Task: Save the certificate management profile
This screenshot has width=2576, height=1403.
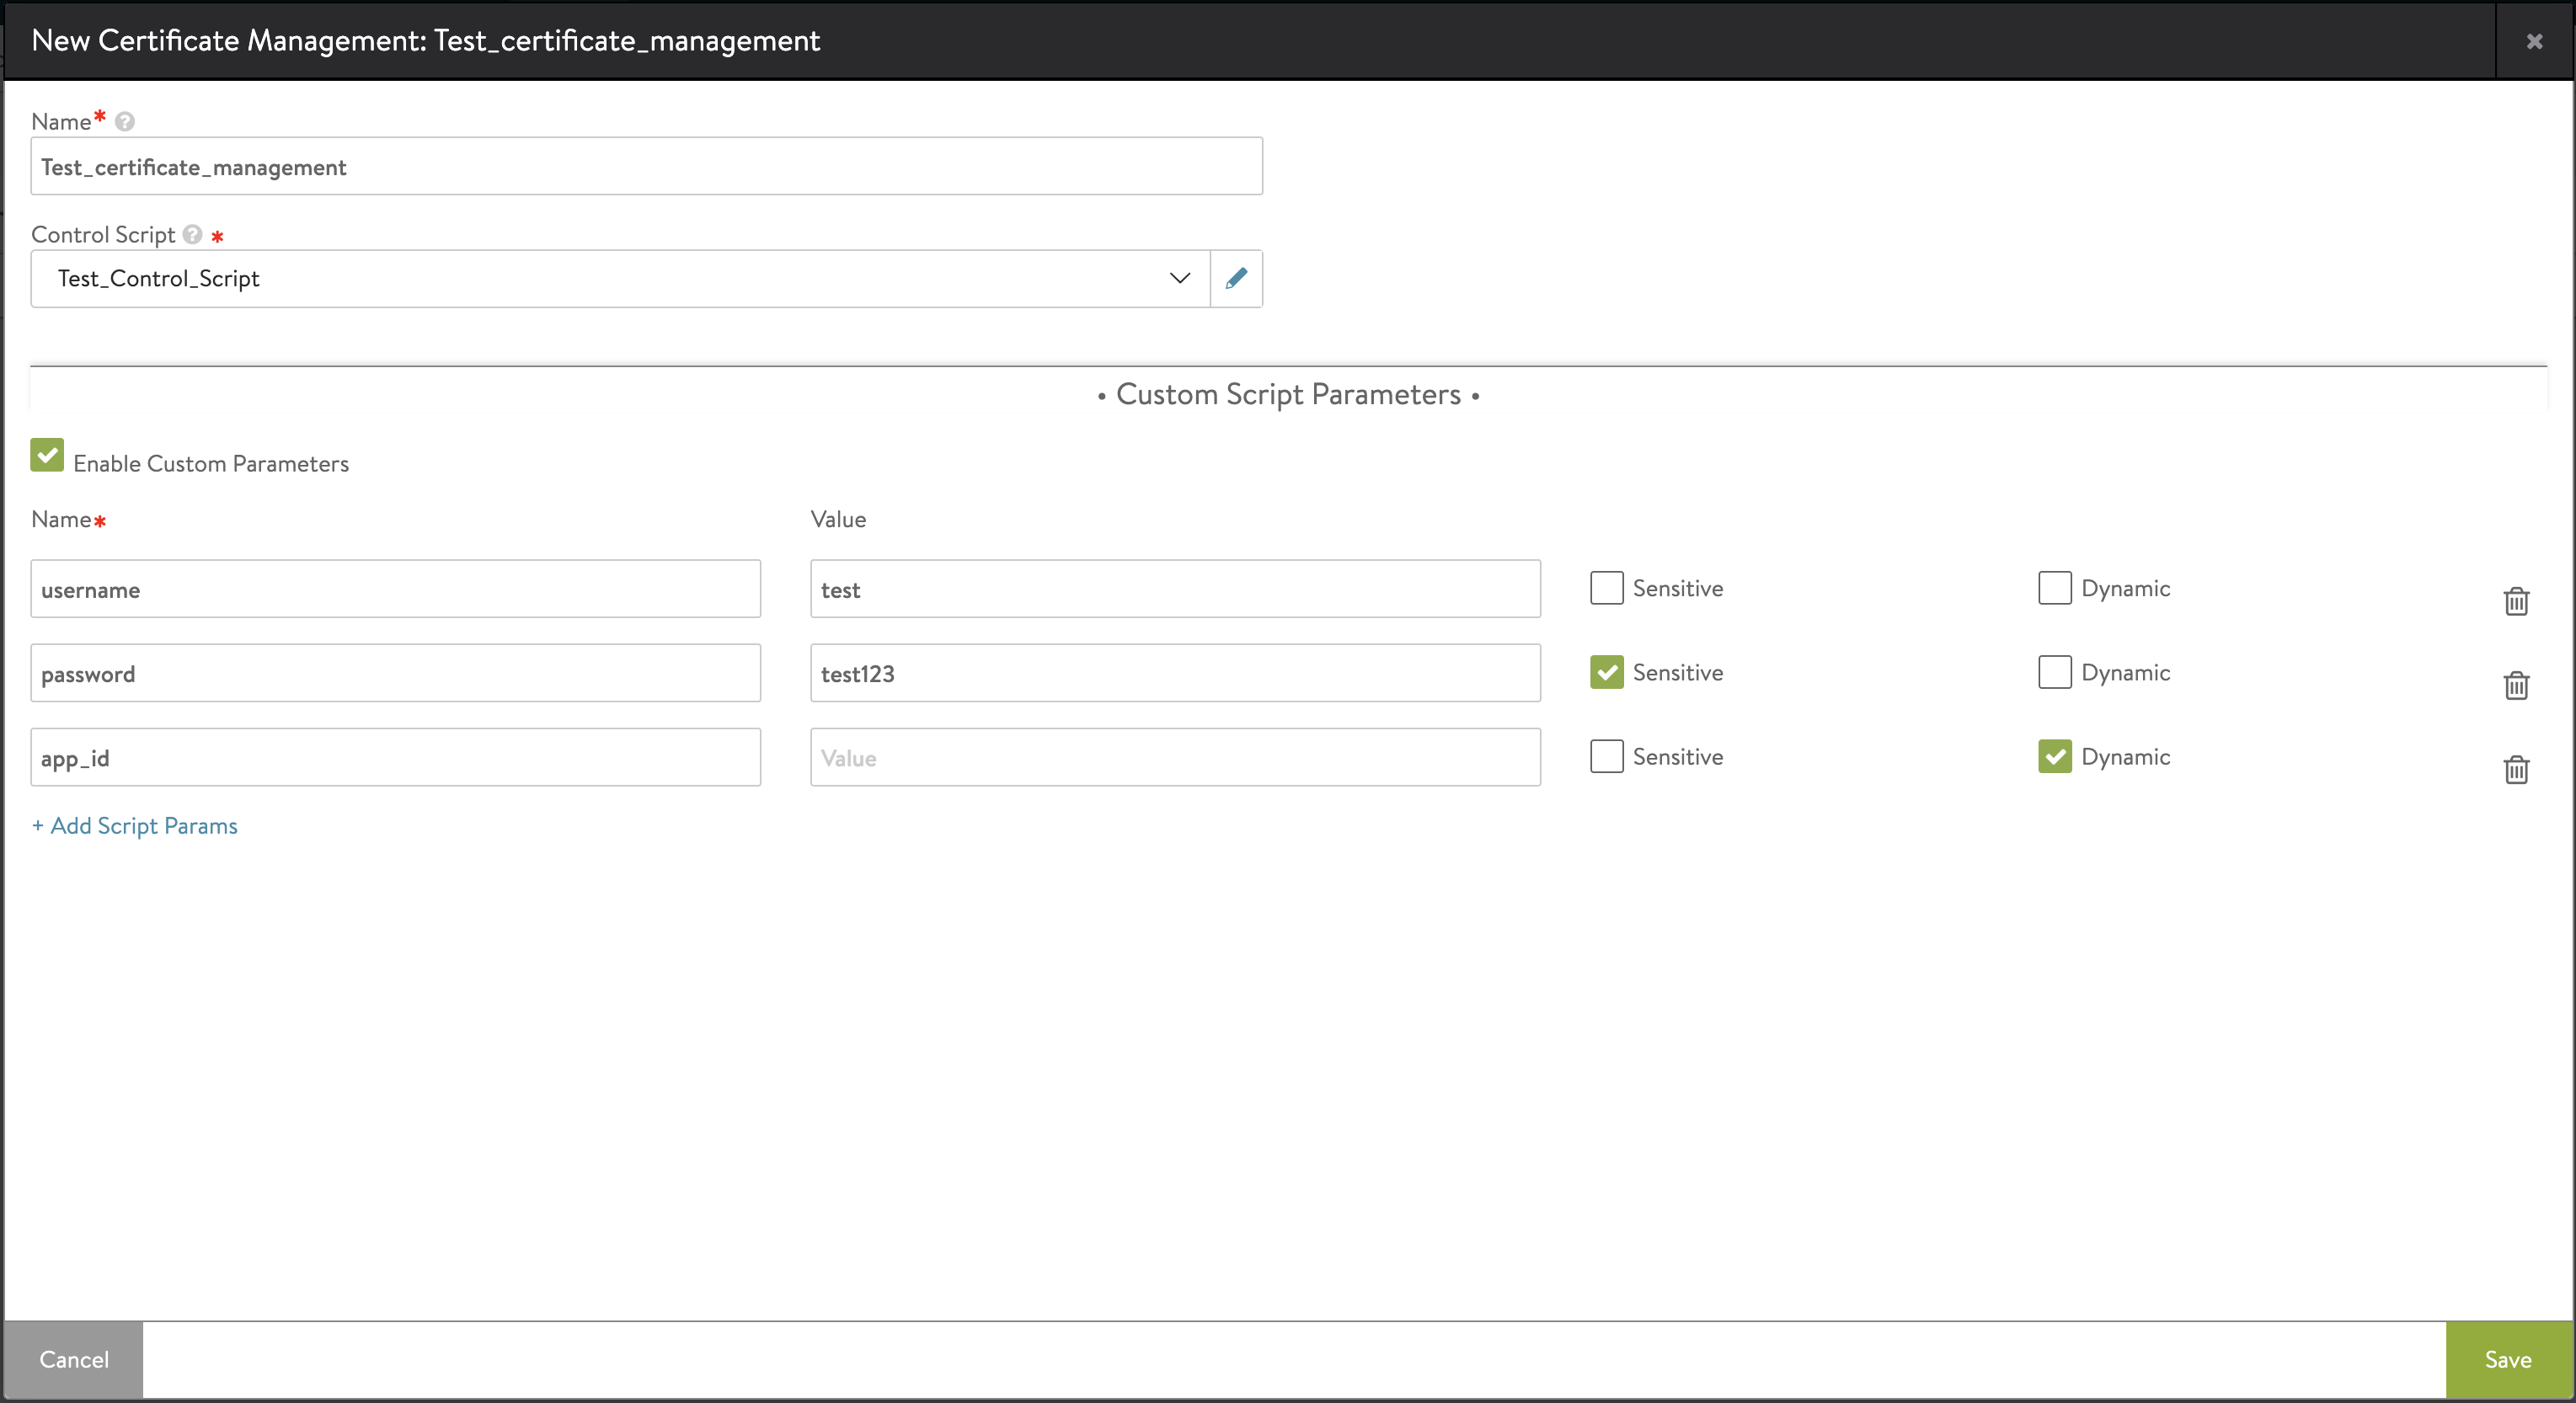Action: tap(2508, 1360)
